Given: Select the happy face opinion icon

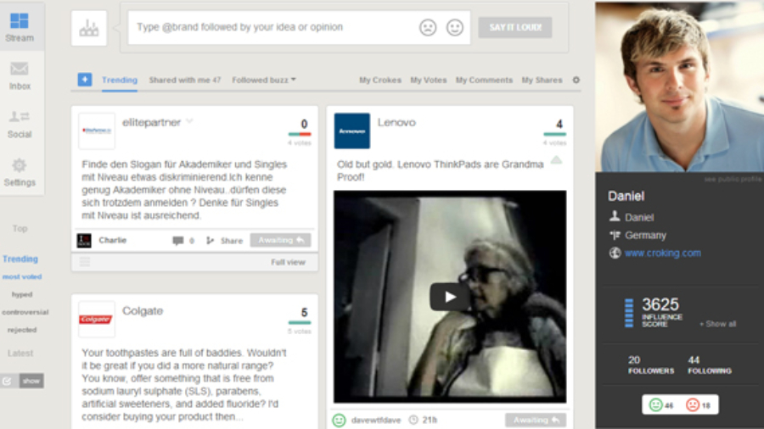Looking at the screenshot, I should click(455, 27).
